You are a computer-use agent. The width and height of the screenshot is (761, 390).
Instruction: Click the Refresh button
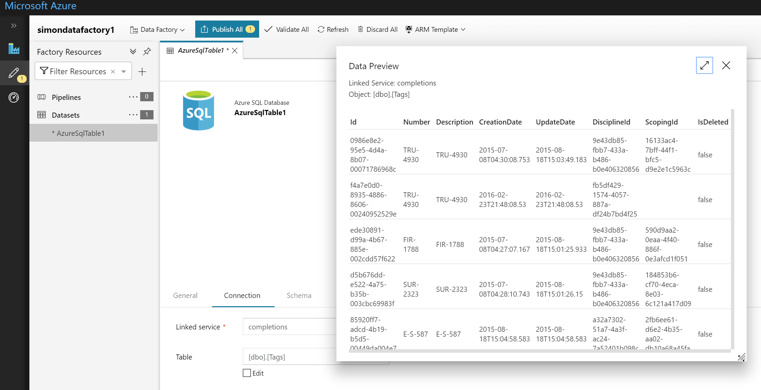(x=333, y=29)
